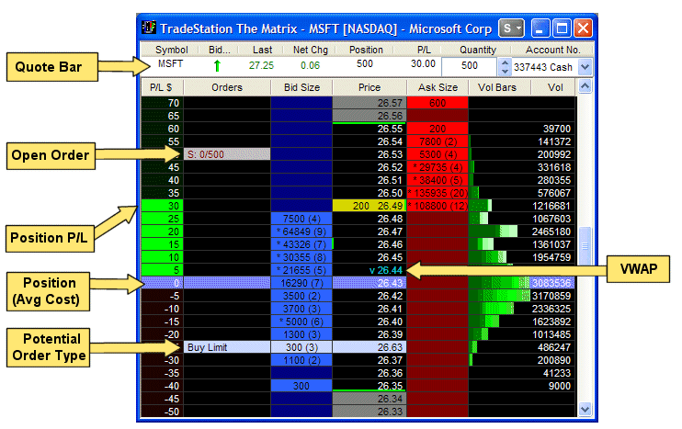Close the Matrix window
This screenshot has width=682, height=429.
pos(583,28)
